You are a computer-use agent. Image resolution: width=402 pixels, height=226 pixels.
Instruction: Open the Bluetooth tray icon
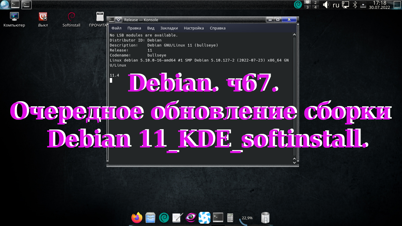click(355, 5)
